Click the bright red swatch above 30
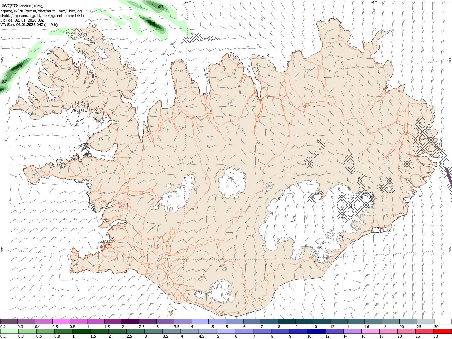452x339 pixels. 442,331
